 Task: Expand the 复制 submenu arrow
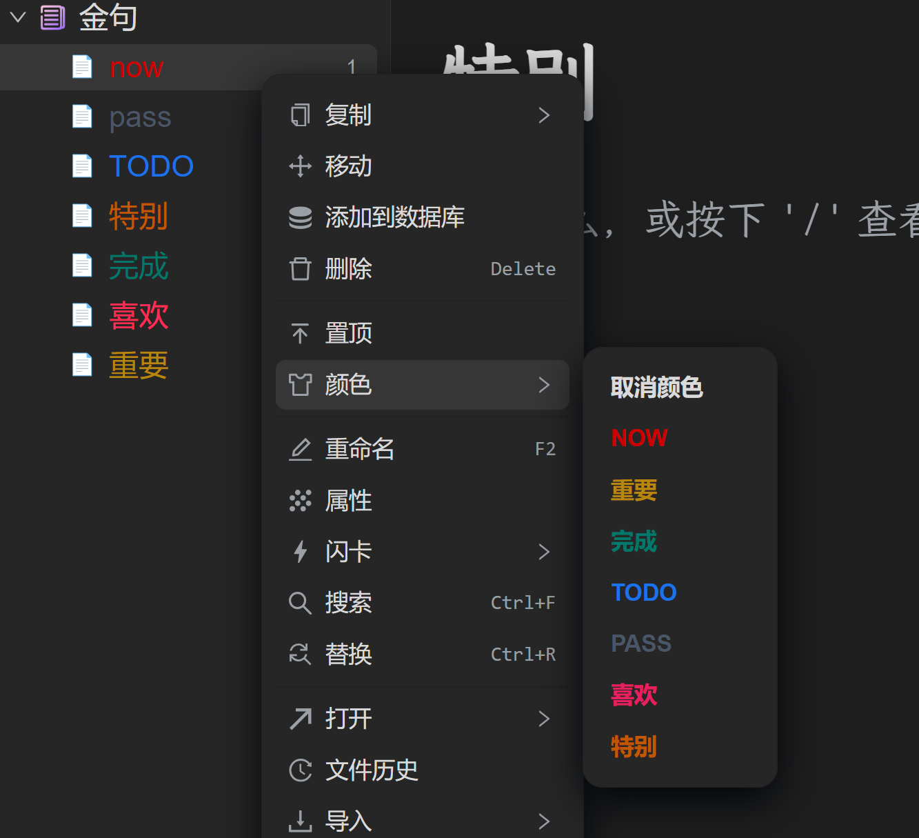click(544, 115)
